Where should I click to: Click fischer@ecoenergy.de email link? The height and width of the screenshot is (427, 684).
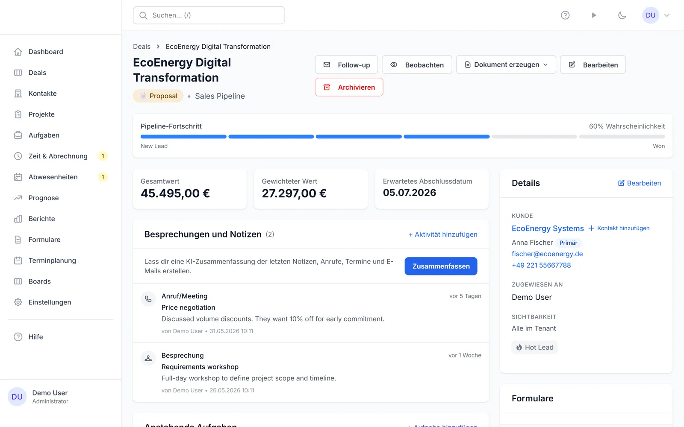coord(547,254)
